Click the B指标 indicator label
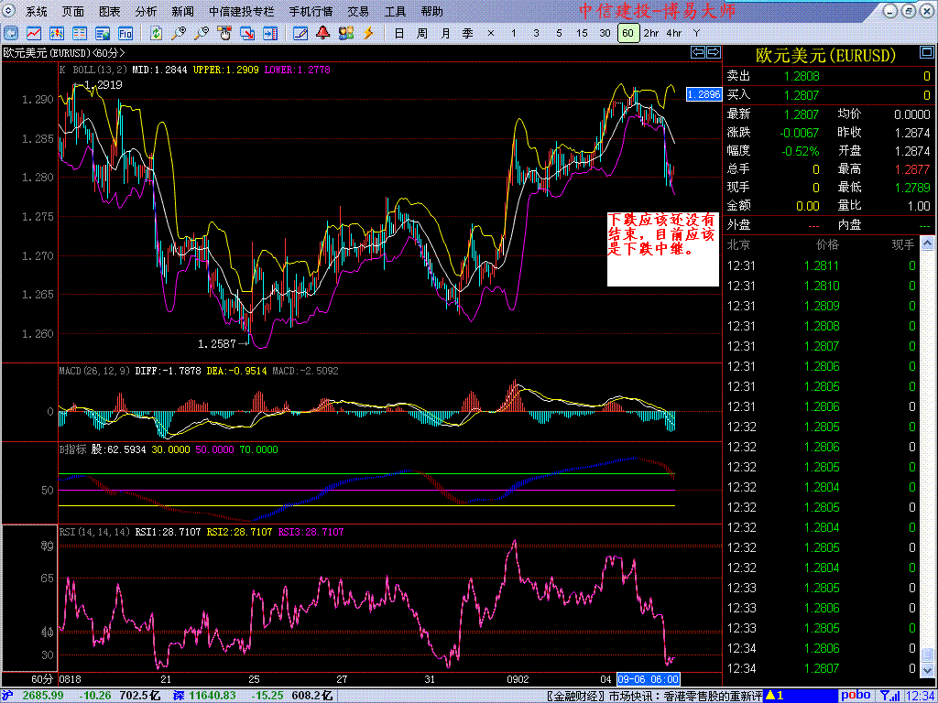 click(72, 449)
